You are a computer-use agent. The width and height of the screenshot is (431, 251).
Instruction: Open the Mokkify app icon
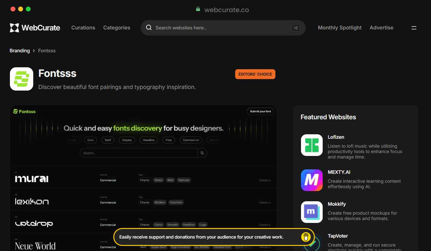pyautogui.click(x=312, y=212)
